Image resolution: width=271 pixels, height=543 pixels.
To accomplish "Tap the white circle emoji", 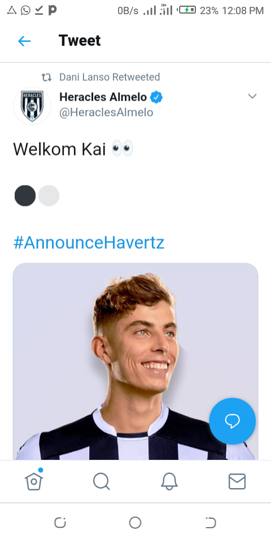I will (49, 196).
